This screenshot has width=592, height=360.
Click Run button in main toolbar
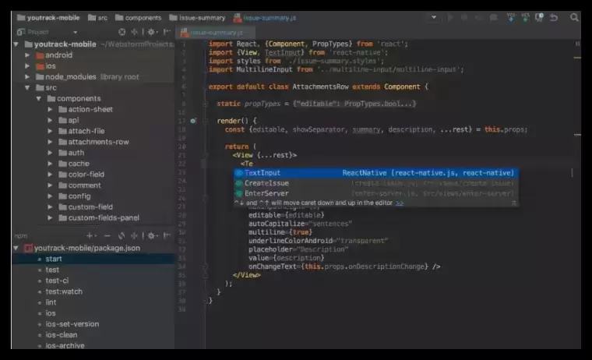pyautogui.click(x=450, y=17)
